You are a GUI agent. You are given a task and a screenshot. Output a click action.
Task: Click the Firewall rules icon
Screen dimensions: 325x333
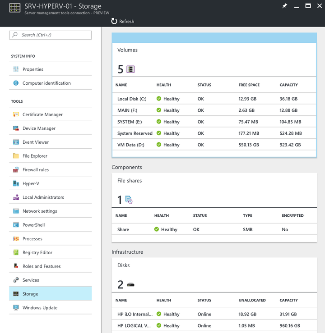pos(16,170)
